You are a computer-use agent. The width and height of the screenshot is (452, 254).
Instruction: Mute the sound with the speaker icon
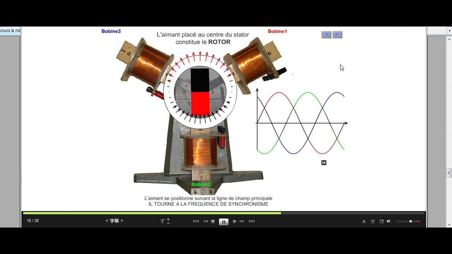point(388,222)
